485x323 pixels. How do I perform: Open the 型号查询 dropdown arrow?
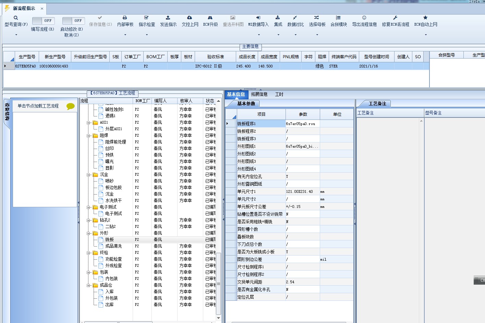coord(16,35)
